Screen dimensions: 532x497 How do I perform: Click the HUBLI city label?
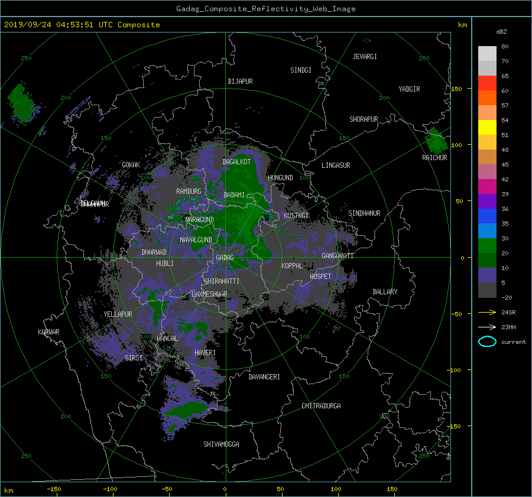[164, 263]
